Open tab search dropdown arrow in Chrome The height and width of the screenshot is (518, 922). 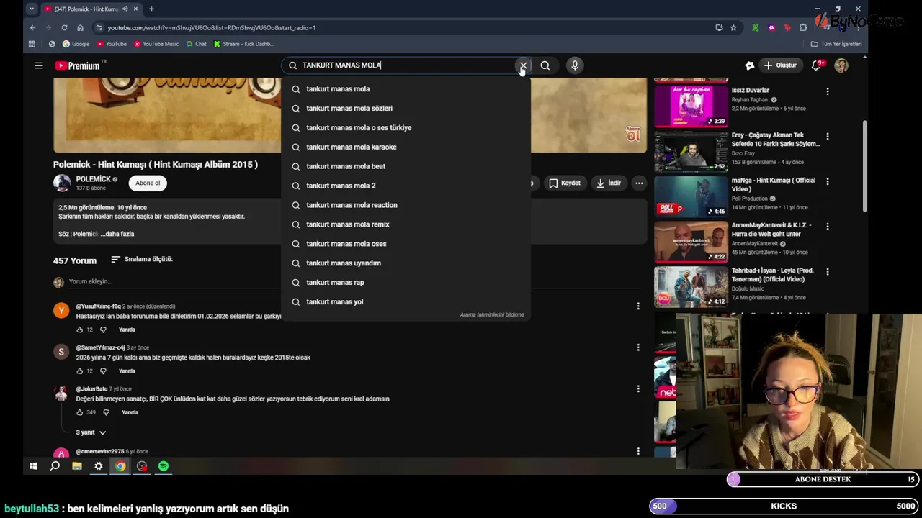pos(31,9)
